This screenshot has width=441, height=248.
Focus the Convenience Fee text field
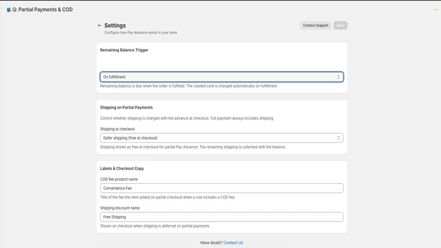(x=222, y=188)
